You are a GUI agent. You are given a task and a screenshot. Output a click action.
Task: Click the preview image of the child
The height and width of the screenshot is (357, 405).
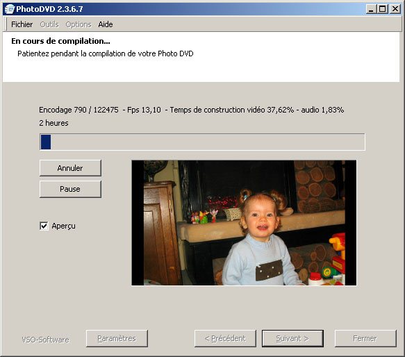(244, 223)
